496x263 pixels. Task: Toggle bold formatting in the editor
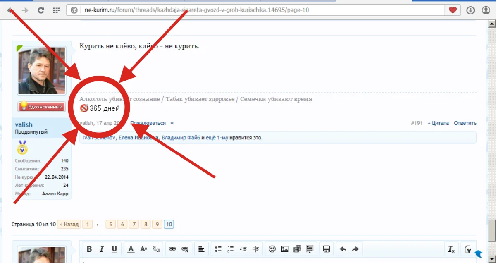pos(89,249)
